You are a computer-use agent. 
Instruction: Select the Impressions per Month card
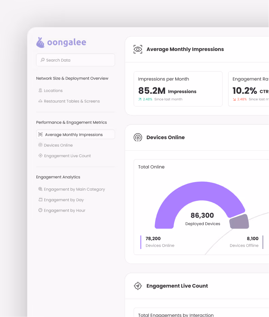(x=178, y=89)
